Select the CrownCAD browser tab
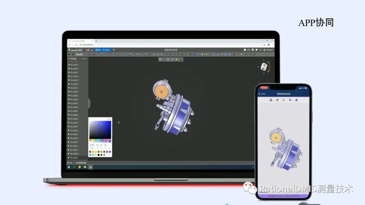Viewport: 365px width, 205px height. click(x=80, y=41)
